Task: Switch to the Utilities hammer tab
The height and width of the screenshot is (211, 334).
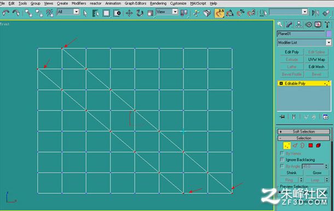Action: [327, 25]
